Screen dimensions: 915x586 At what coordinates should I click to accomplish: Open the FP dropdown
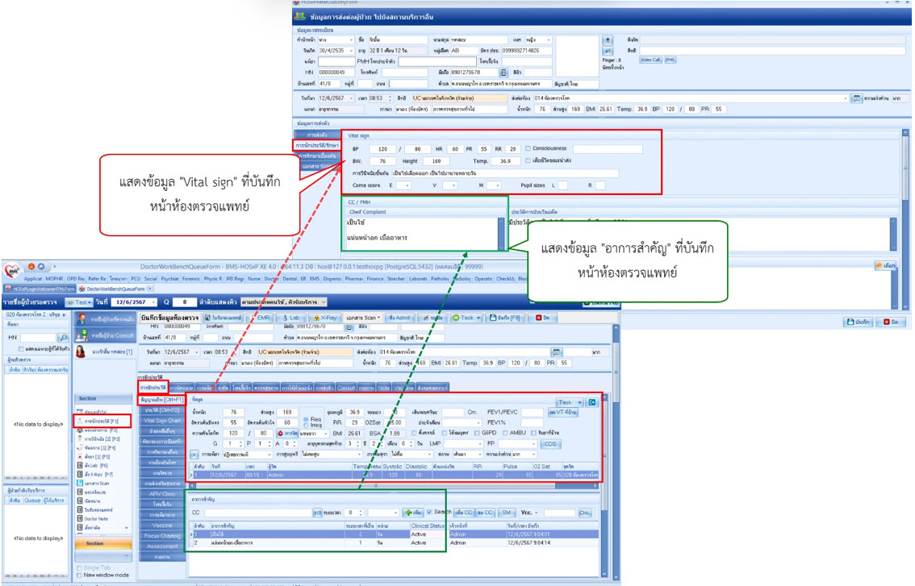point(533,443)
